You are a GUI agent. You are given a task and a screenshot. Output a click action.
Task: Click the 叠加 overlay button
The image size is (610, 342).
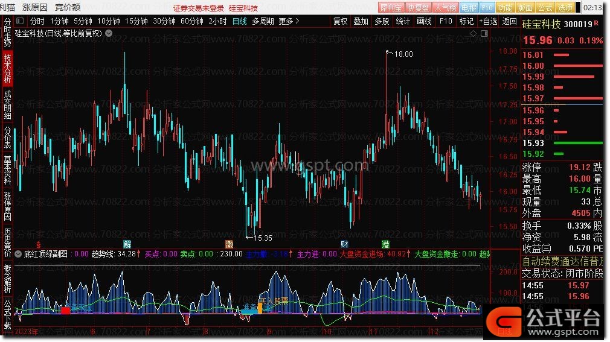(x=361, y=21)
